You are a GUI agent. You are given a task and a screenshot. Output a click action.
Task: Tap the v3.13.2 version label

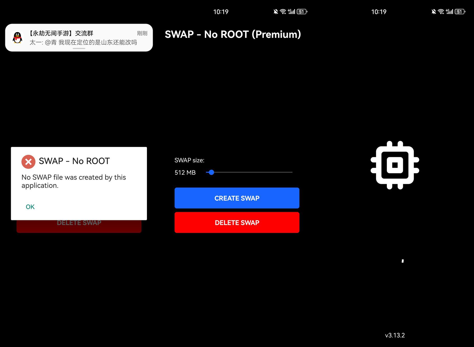[395, 335]
